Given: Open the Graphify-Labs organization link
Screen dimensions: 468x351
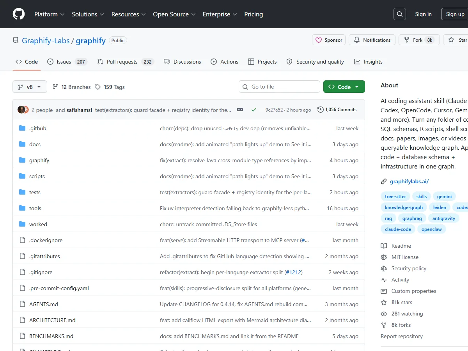Looking at the screenshot, I should 46,41.
